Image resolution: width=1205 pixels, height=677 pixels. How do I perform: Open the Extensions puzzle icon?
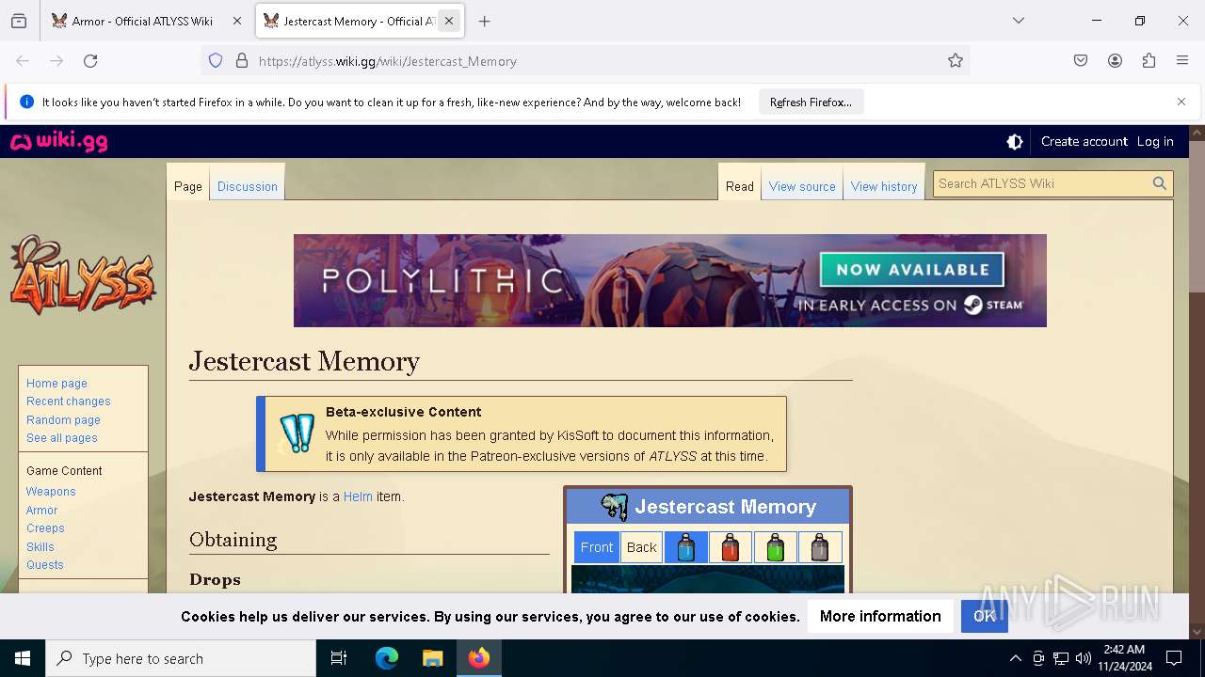1149,61
